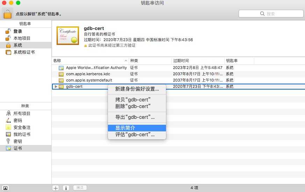Click the 安全备注 note icon
This screenshot has width=305, height=192.
click(x=8, y=127)
